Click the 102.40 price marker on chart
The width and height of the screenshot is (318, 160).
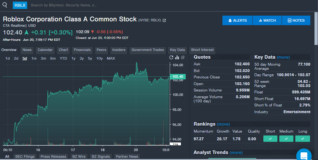point(178,77)
